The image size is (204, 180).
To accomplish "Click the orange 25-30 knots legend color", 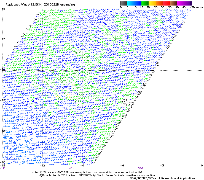I will coord(159,3).
